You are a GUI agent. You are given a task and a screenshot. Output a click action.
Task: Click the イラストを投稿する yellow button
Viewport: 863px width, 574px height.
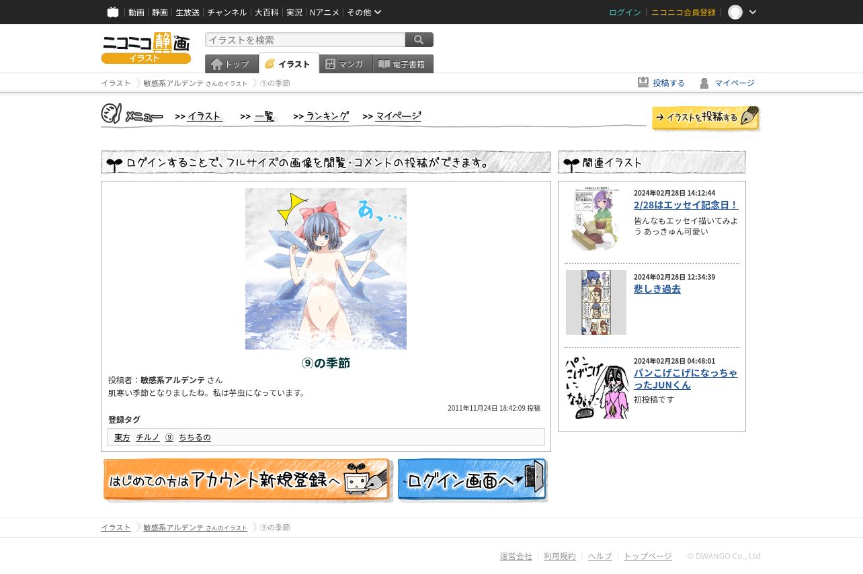click(706, 118)
